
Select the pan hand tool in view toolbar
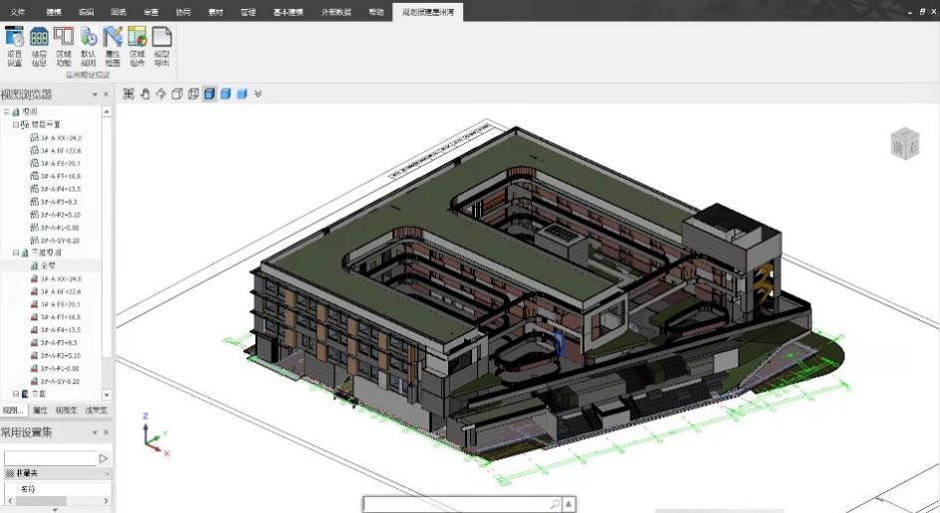pos(145,94)
